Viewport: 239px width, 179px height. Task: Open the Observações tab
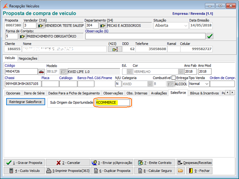tap(113, 93)
